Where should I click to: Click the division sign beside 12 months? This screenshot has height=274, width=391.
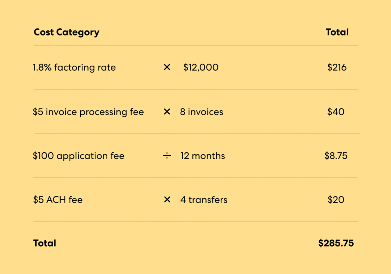click(x=167, y=156)
